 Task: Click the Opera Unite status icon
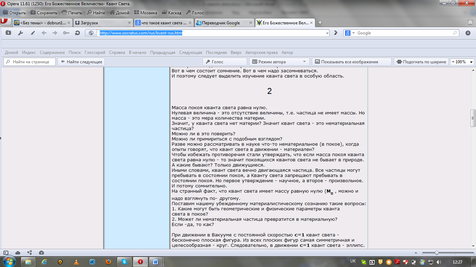point(30,253)
